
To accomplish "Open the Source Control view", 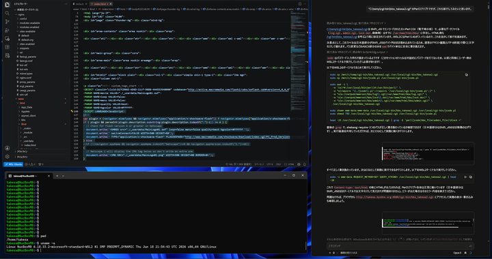I will pos(8,22).
